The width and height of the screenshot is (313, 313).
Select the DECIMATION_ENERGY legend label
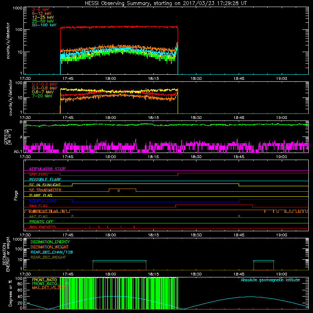[50, 242]
